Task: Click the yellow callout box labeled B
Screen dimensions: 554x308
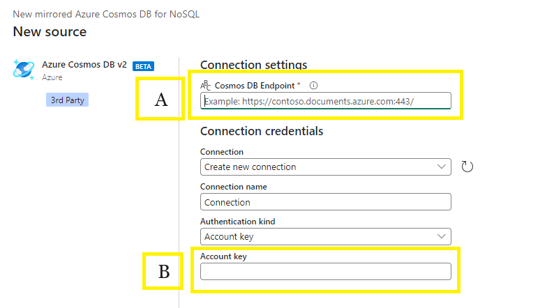Action: coord(164,271)
